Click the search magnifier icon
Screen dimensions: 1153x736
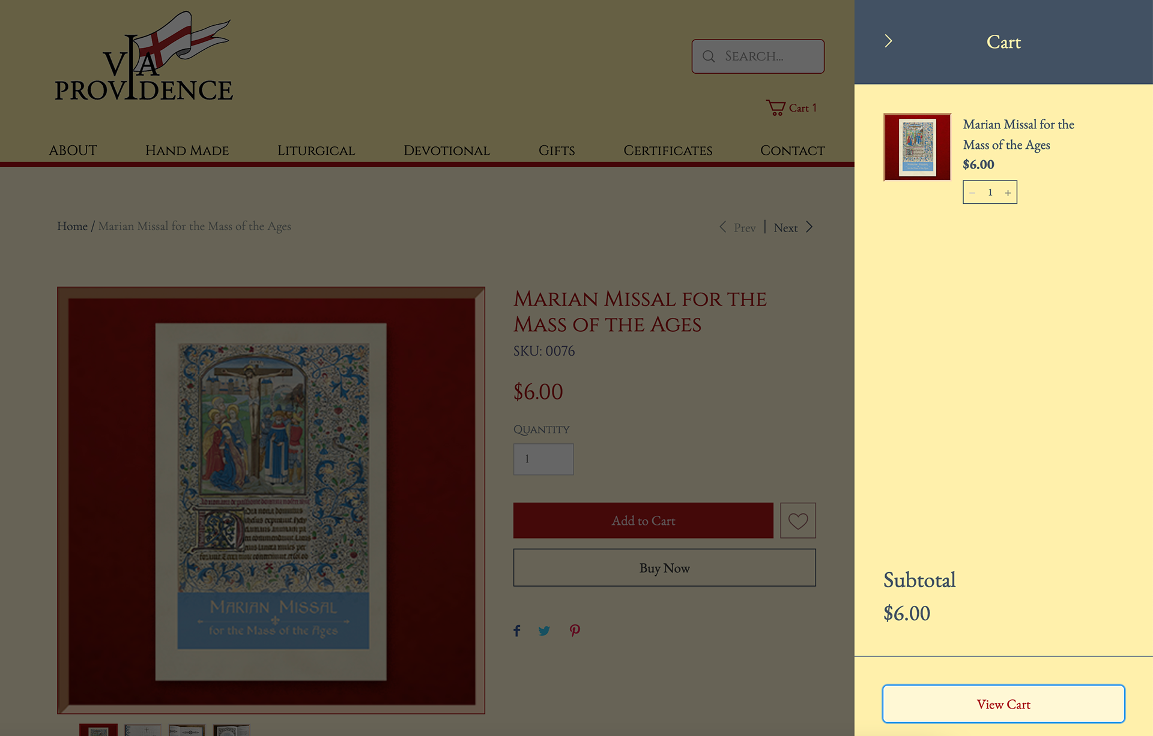click(709, 56)
